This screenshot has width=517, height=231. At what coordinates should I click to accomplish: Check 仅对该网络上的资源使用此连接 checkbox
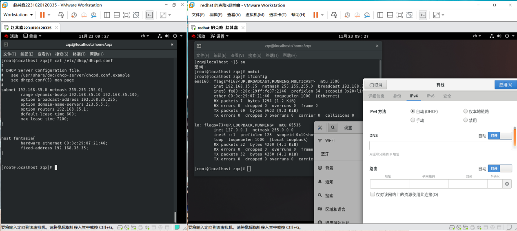click(x=373, y=195)
